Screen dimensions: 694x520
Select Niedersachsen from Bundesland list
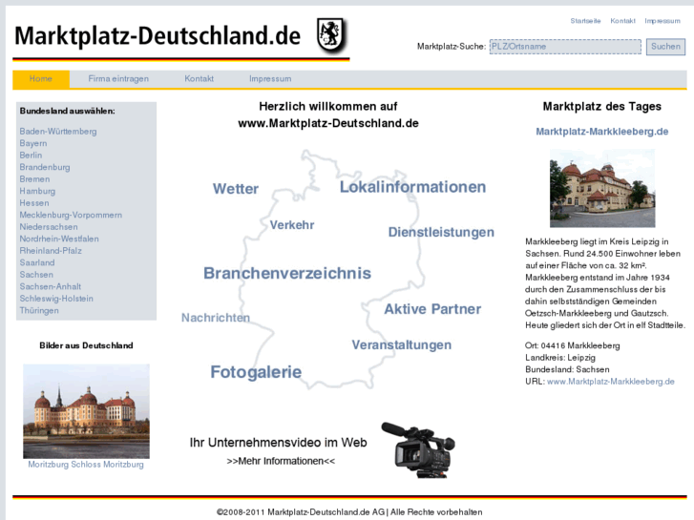coord(49,227)
